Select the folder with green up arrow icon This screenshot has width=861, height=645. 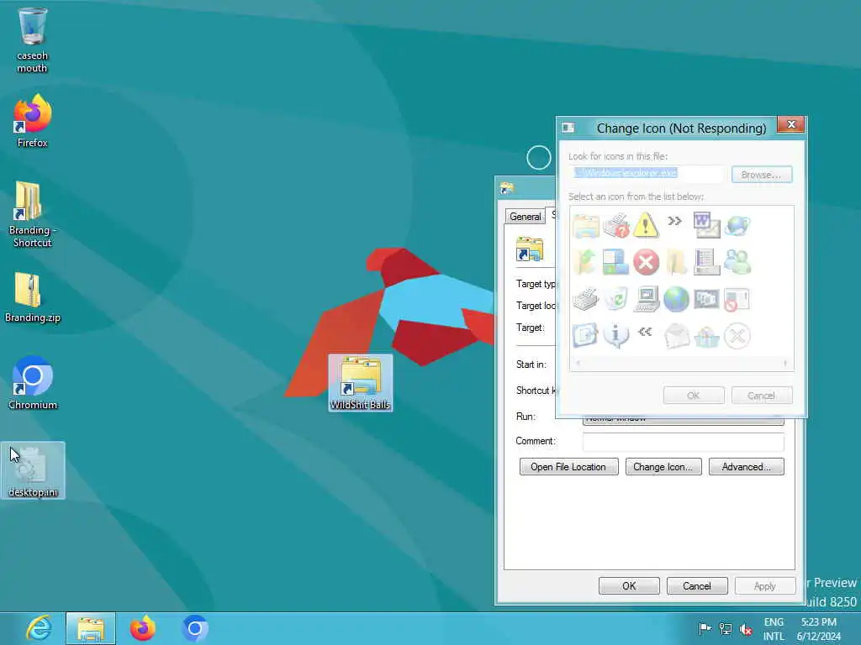pos(585,262)
